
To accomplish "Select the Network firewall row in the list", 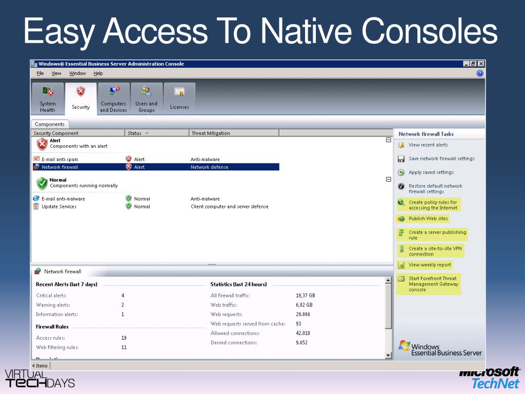I will click(x=156, y=167).
